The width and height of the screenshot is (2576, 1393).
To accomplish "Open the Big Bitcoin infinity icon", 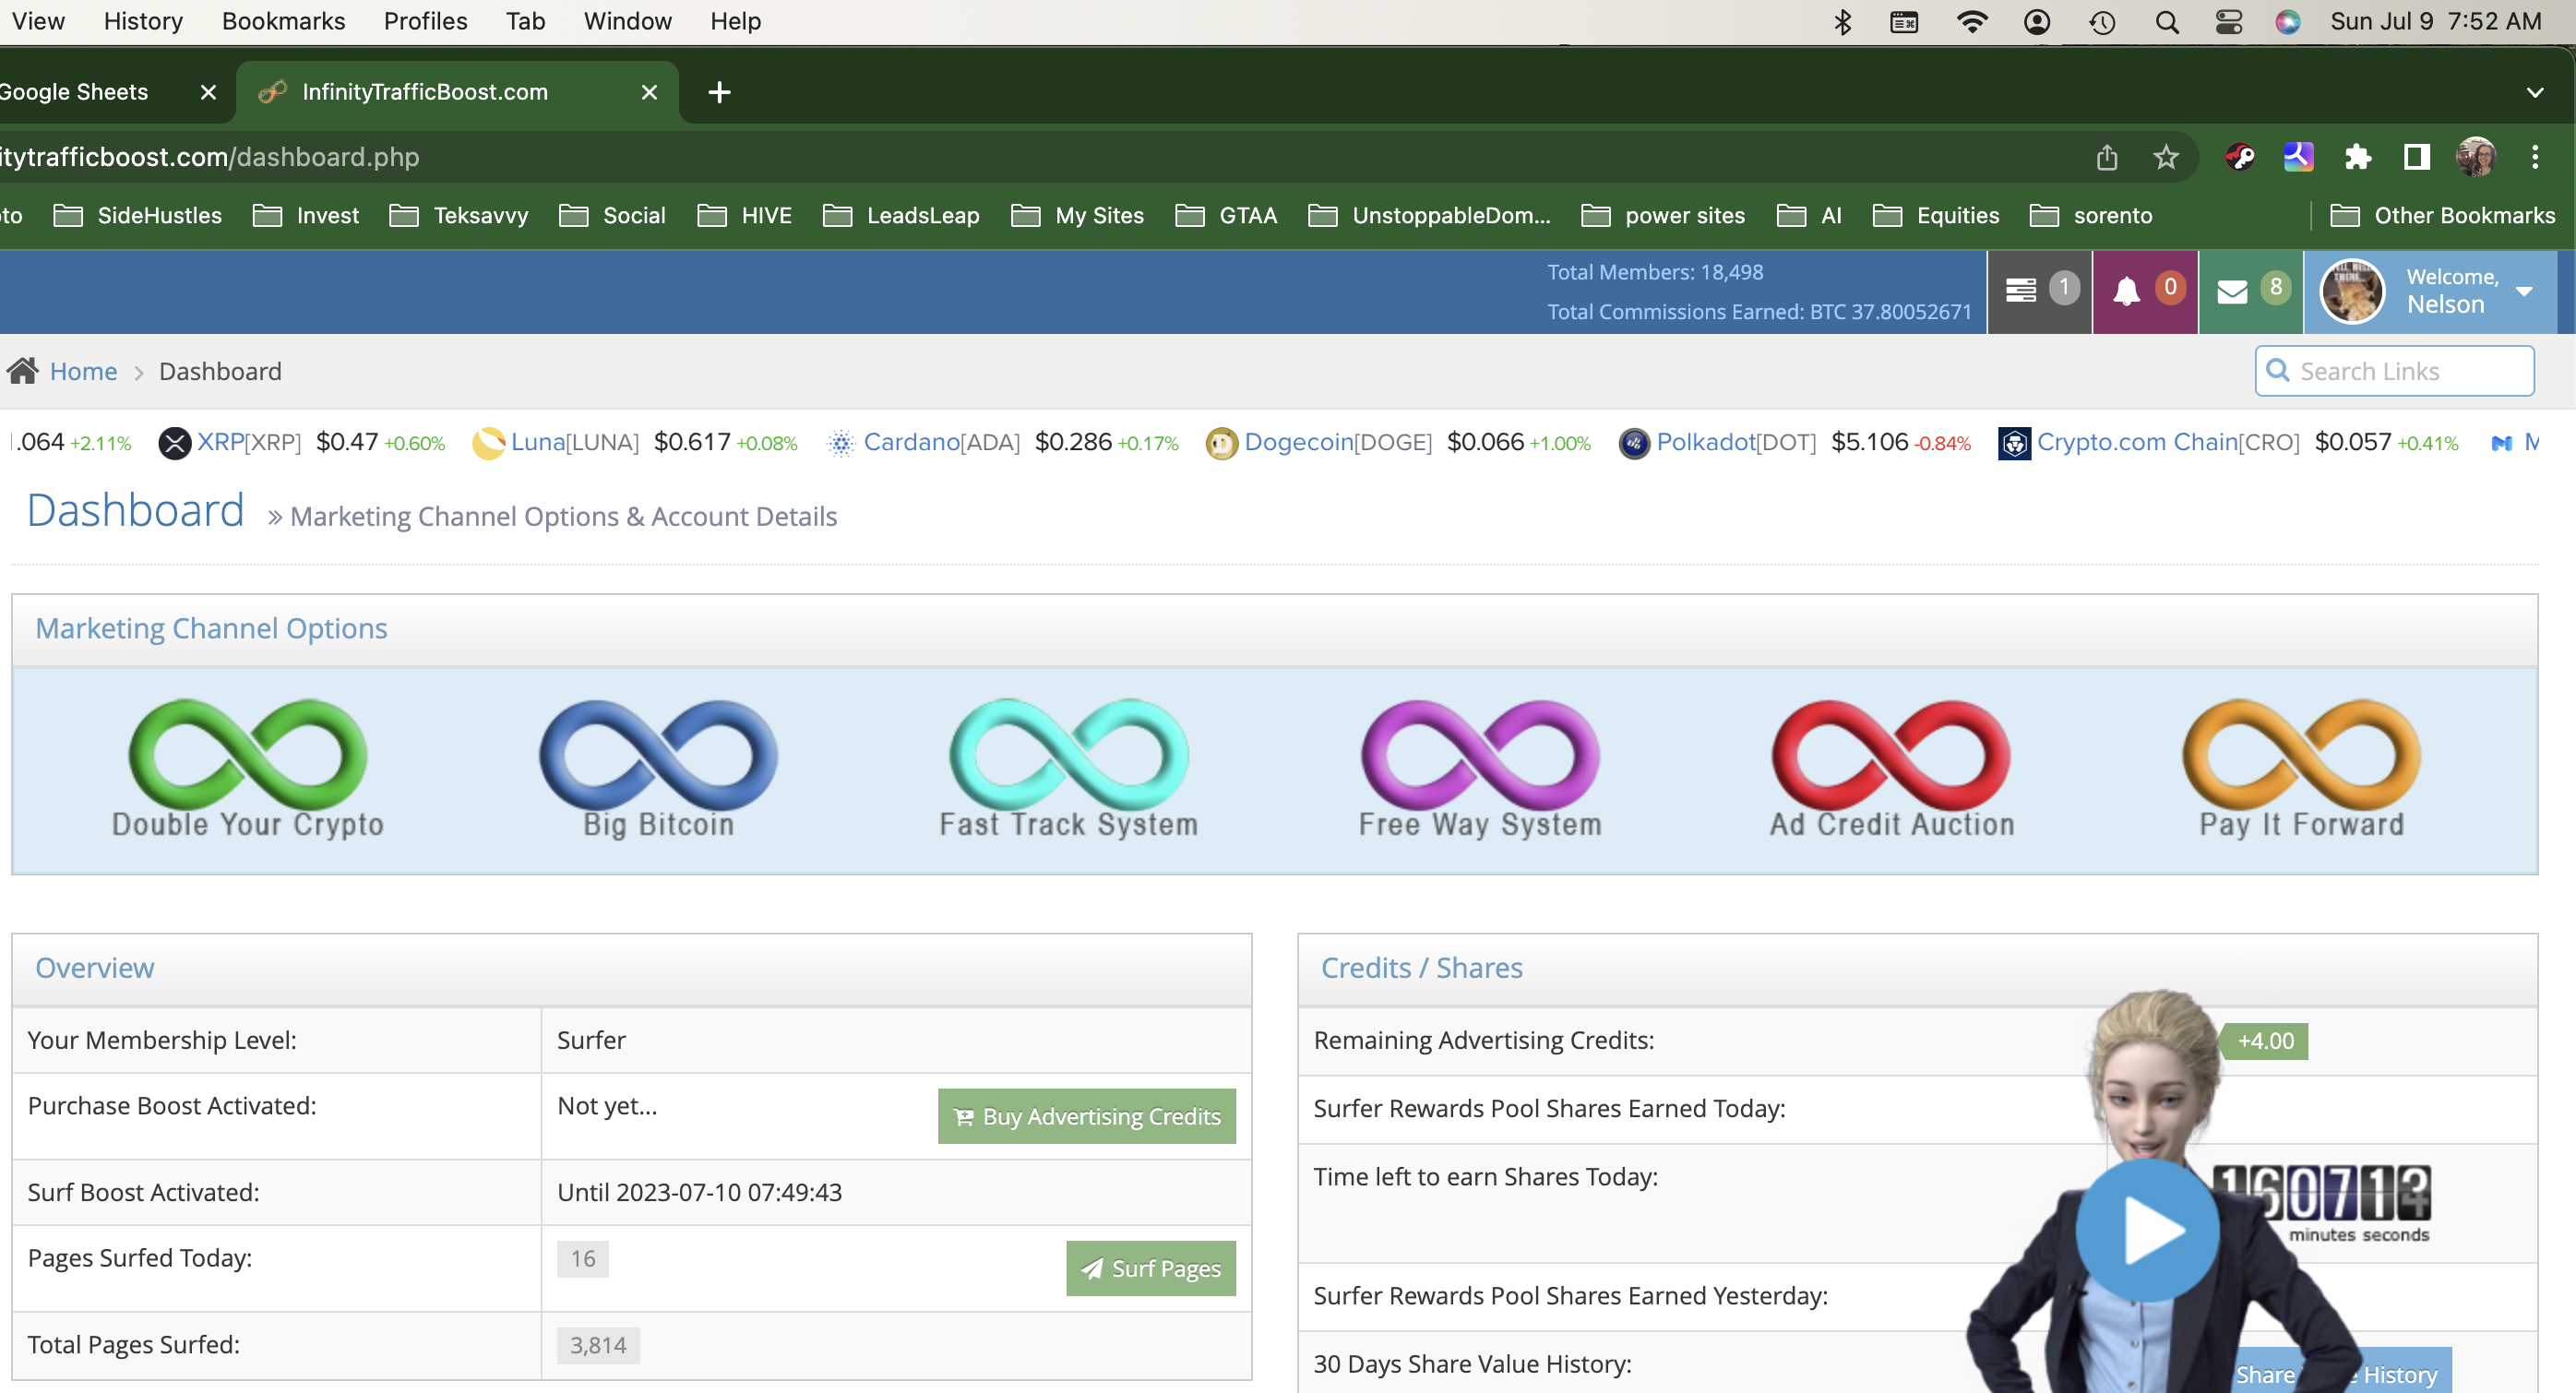I will pyautogui.click(x=658, y=768).
